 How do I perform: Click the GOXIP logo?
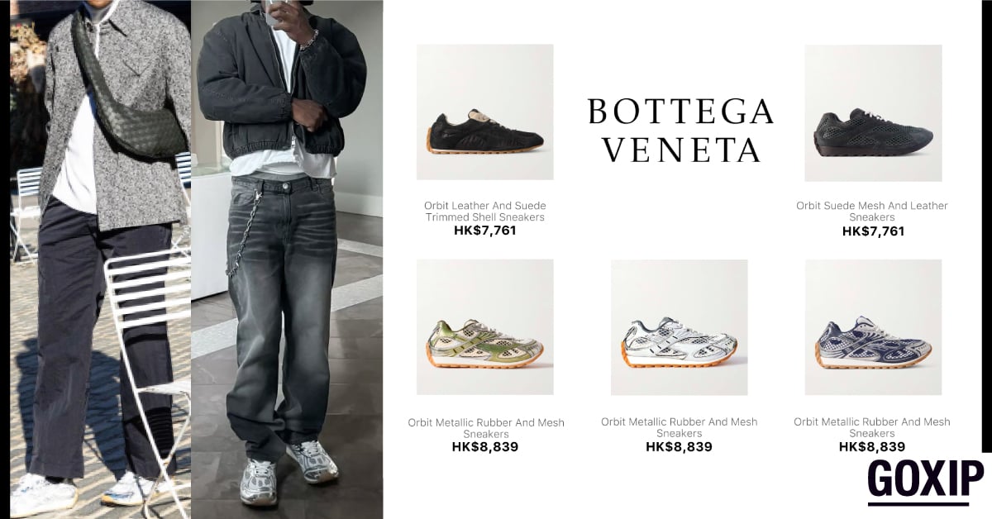click(925, 481)
